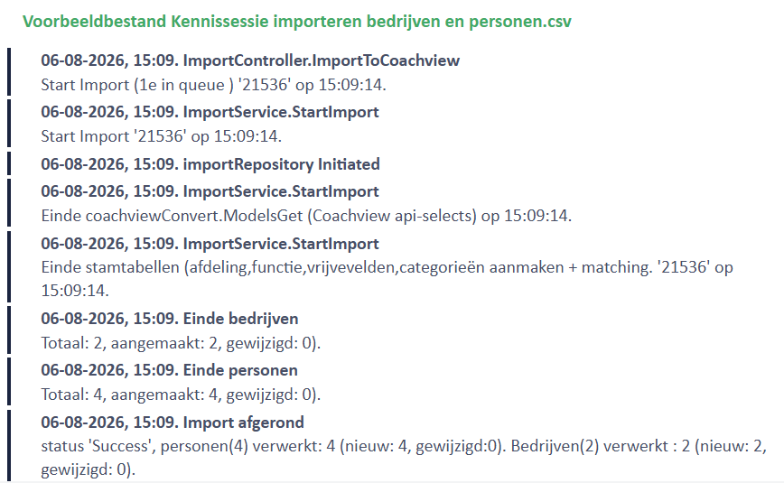The height and width of the screenshot is (483, 784).
Task: Select the Import afgerond log heading
Action: [x=173, y=423]
